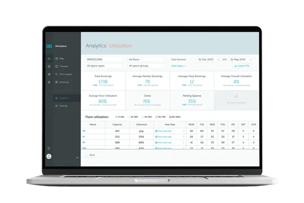
Task: Collapse the sidebar with the arrow icon
Action: (78, 157)
